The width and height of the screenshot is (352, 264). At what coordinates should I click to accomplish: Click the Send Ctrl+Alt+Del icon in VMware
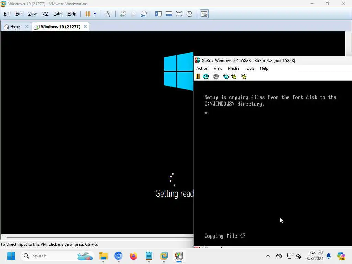coord(108,14)
